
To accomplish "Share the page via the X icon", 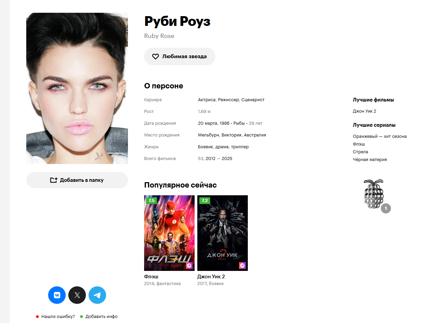I will pos(77,295).
